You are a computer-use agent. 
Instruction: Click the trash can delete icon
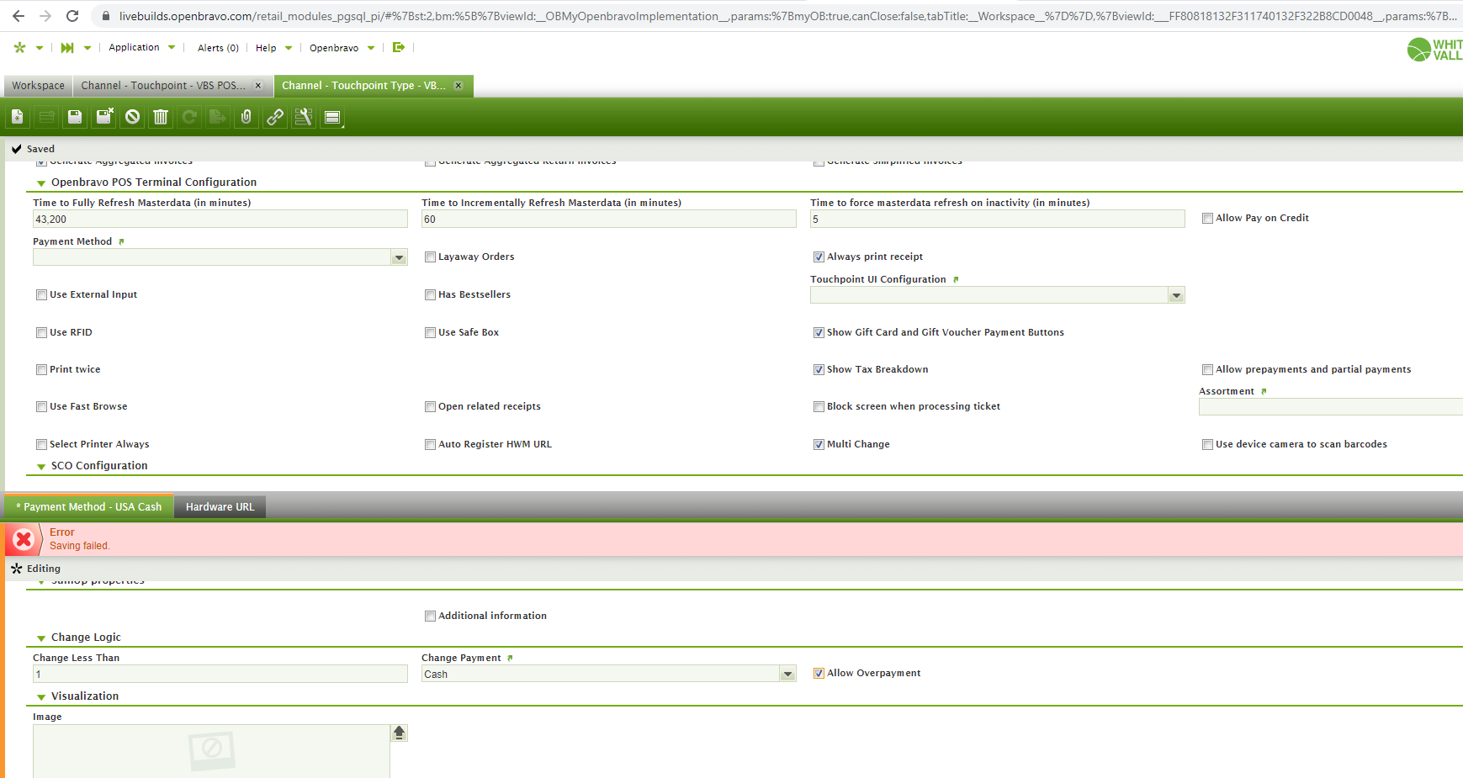[x=161, y=117]
